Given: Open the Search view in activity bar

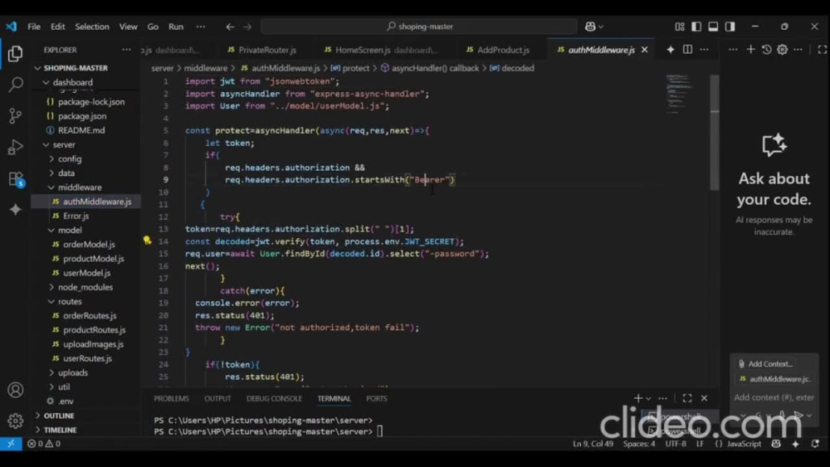Looking at the screenshot, I should tap(15, 85).
